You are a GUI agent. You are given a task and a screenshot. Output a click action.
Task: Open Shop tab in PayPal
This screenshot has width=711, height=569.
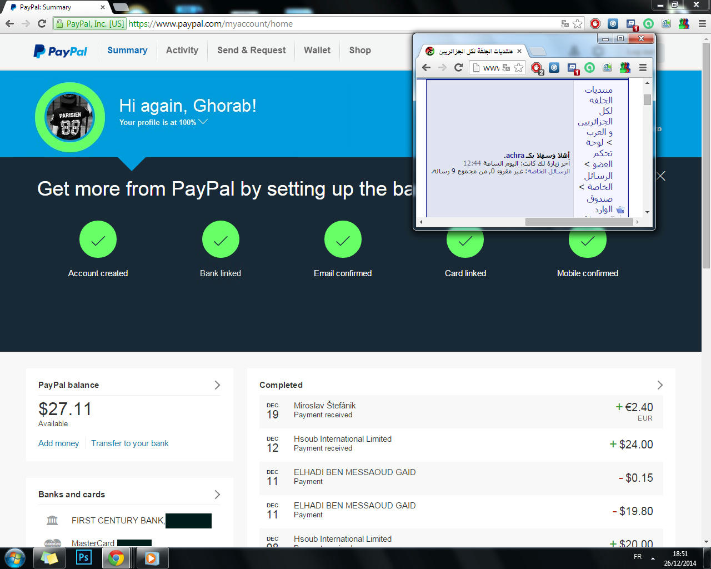pyautogui.click(x=360, y=51)
